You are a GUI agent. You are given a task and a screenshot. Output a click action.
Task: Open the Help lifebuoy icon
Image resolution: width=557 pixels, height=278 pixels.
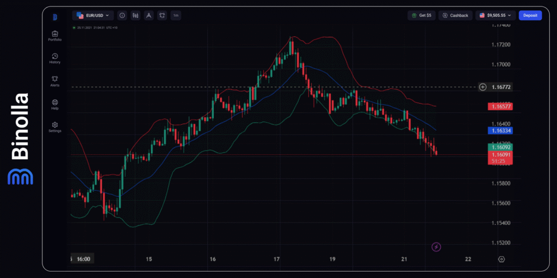[x=54, y=104]
